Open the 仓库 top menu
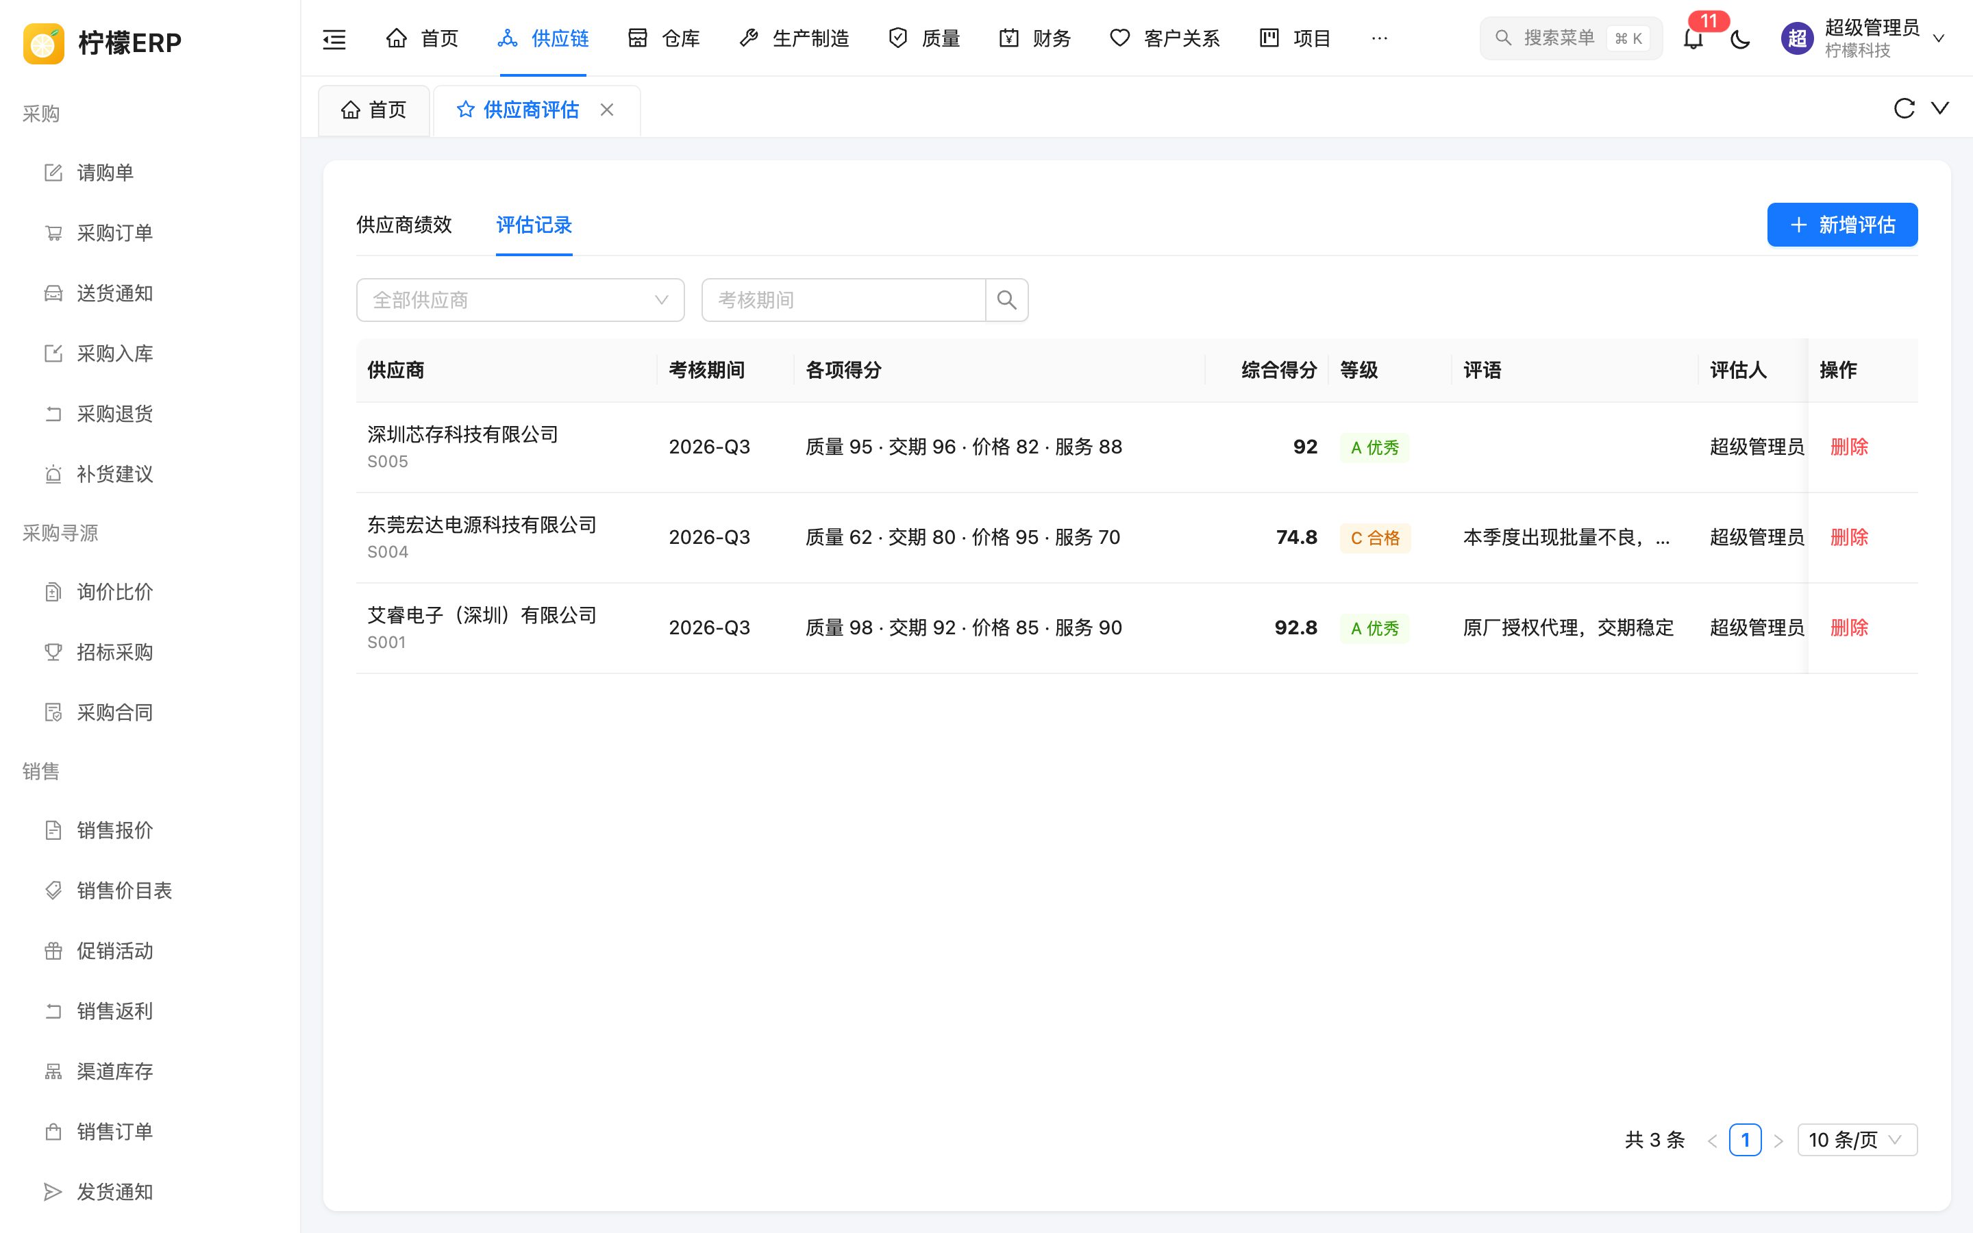This screenshot has height=1233, width=1973. point(664,38)
